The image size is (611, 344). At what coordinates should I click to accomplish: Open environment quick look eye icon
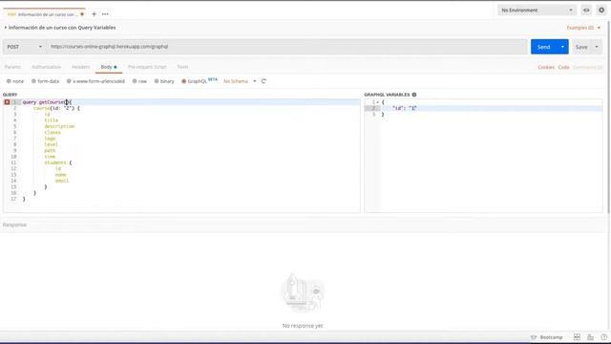(586, 11)
